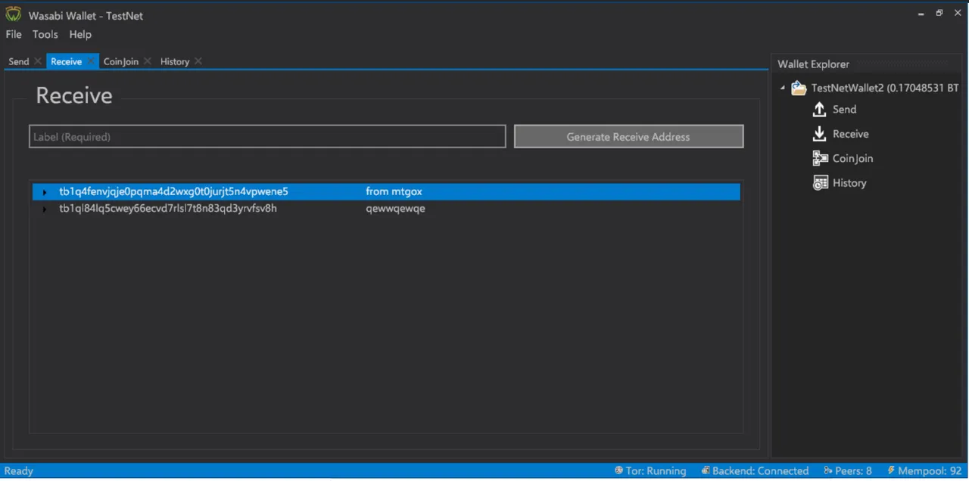Click 'Backend: Connected' status text
The width and height of the screenshot is (969, 481).
[760, 470]
